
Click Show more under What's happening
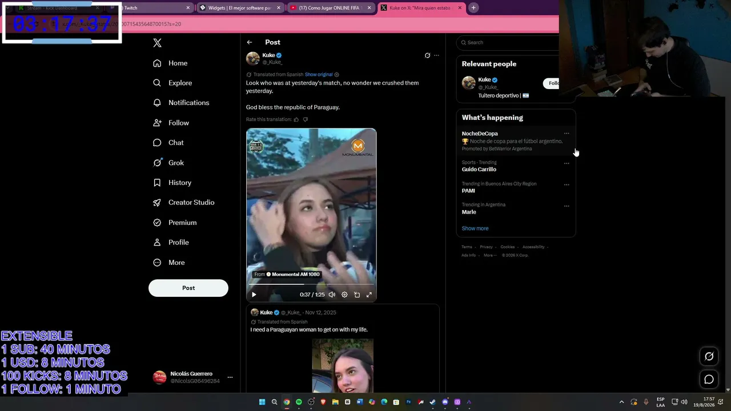[475, 228]
